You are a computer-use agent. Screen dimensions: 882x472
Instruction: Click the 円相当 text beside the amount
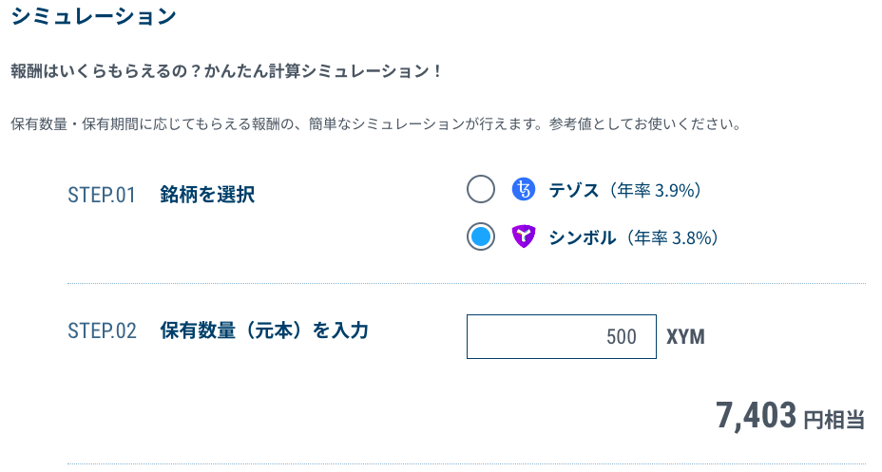click(834, 420)
